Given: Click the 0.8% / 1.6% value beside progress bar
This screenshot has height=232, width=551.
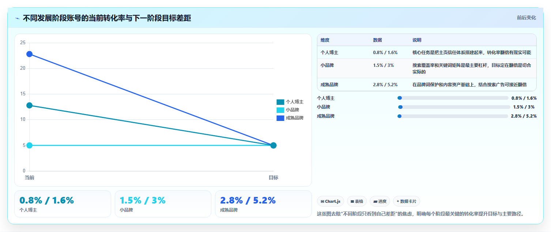Looking at the screenshot, I should tap(524, 98).
